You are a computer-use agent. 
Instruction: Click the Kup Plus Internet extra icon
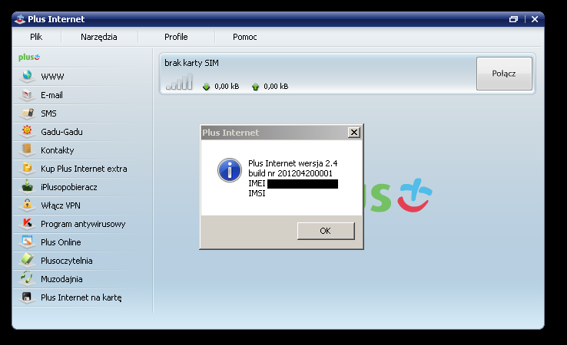[x=27, y=168]
